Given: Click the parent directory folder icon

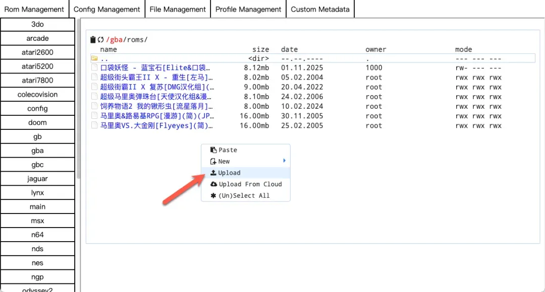Looking at the screenshot, I should (x=94, y=58).
